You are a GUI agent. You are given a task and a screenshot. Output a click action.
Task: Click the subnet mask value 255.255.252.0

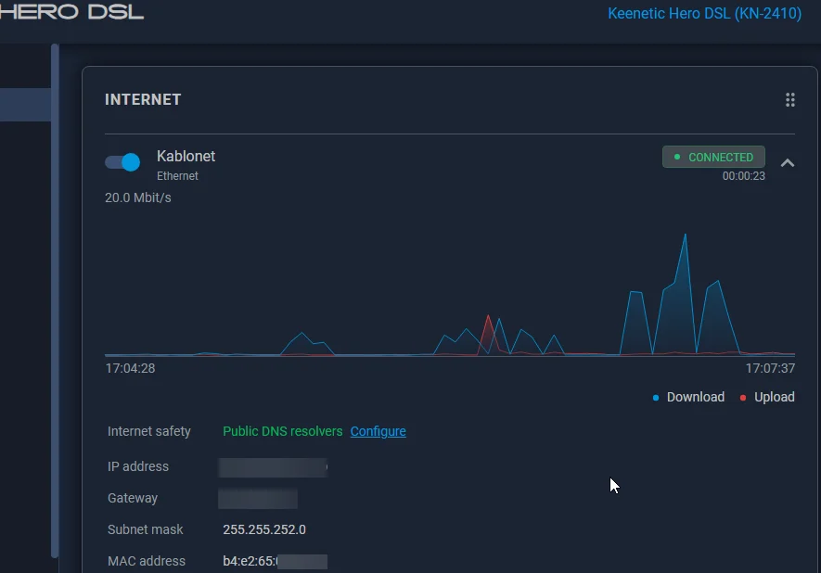[x=264, y=529]
